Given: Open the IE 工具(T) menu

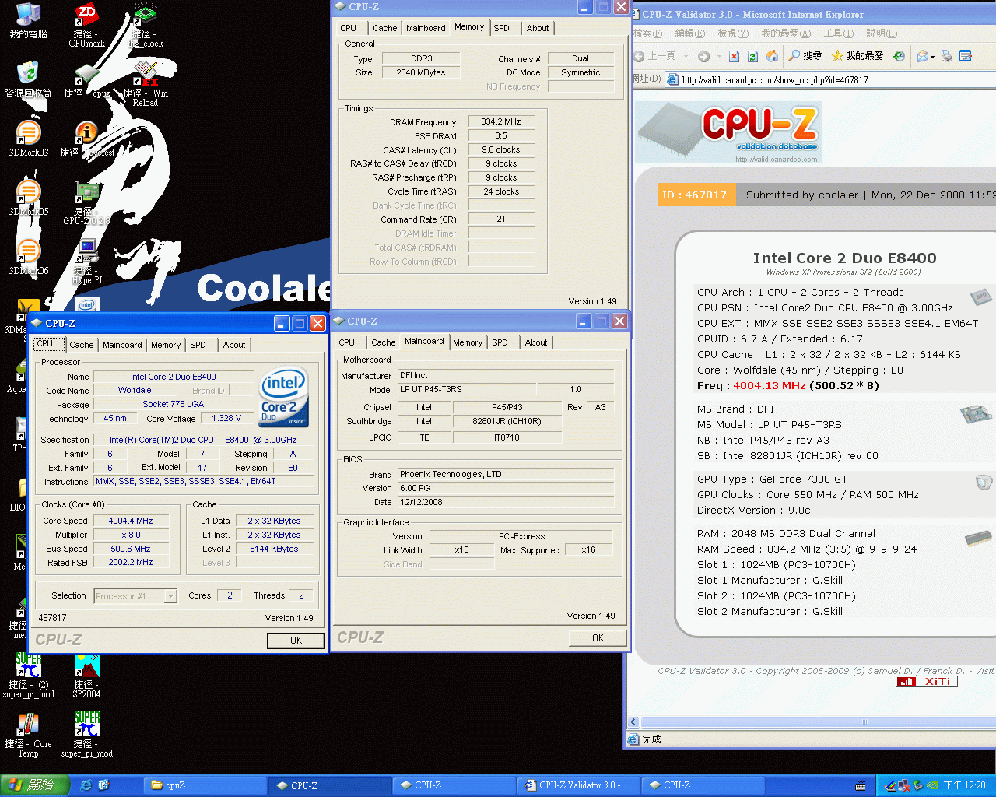Looking at the screenshot, I should pos(838,33).
